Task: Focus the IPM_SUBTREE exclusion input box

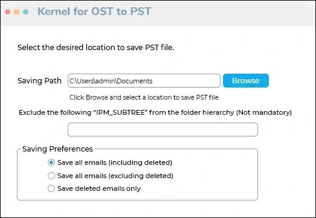Action: (x=163, y=129)
